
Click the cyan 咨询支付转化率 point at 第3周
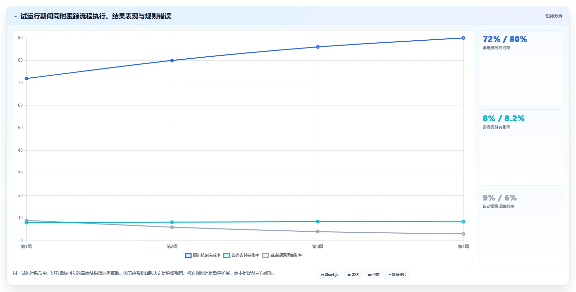pyautogui.click(x=318, y=222)
